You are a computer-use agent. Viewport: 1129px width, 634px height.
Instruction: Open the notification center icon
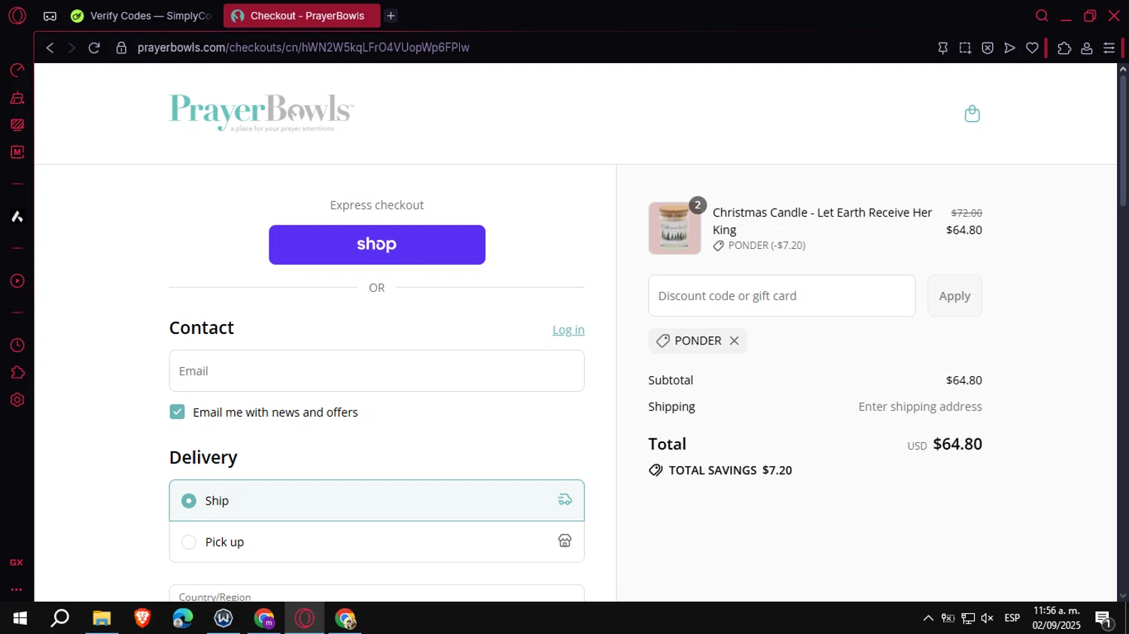(x=1103, y=620)
